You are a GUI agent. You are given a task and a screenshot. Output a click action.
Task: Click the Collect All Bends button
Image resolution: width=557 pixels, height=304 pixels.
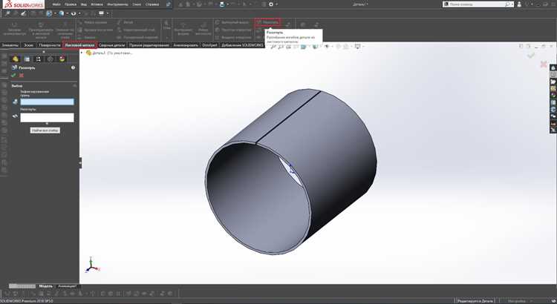(45, 130)
